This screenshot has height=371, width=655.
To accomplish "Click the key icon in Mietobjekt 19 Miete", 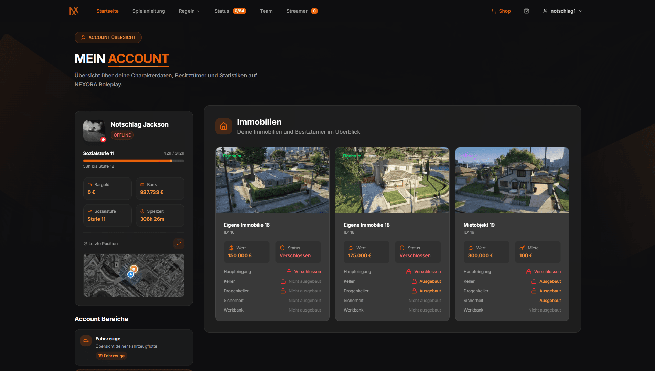I will [522, 248].
